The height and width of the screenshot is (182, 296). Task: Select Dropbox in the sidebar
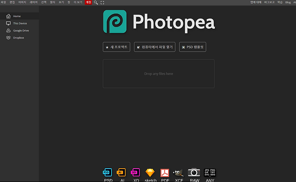[x=19, y=38]
